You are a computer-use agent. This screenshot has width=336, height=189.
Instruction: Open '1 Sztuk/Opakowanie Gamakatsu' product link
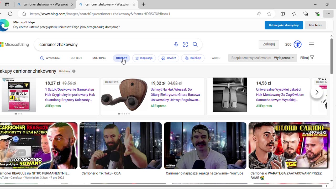(x=70, y=95)
